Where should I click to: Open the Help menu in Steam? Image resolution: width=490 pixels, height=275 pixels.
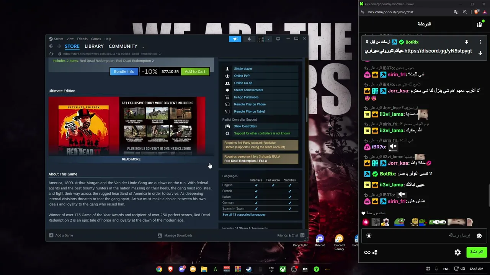(x=108, y=39)
